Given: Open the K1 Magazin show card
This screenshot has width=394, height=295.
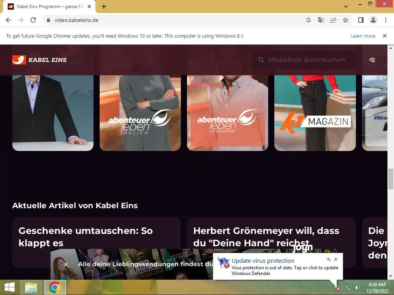Looking at the screenshot, I should click(315, 113).
